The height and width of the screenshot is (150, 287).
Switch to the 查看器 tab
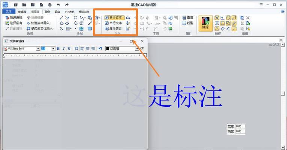tap(22, 12)
